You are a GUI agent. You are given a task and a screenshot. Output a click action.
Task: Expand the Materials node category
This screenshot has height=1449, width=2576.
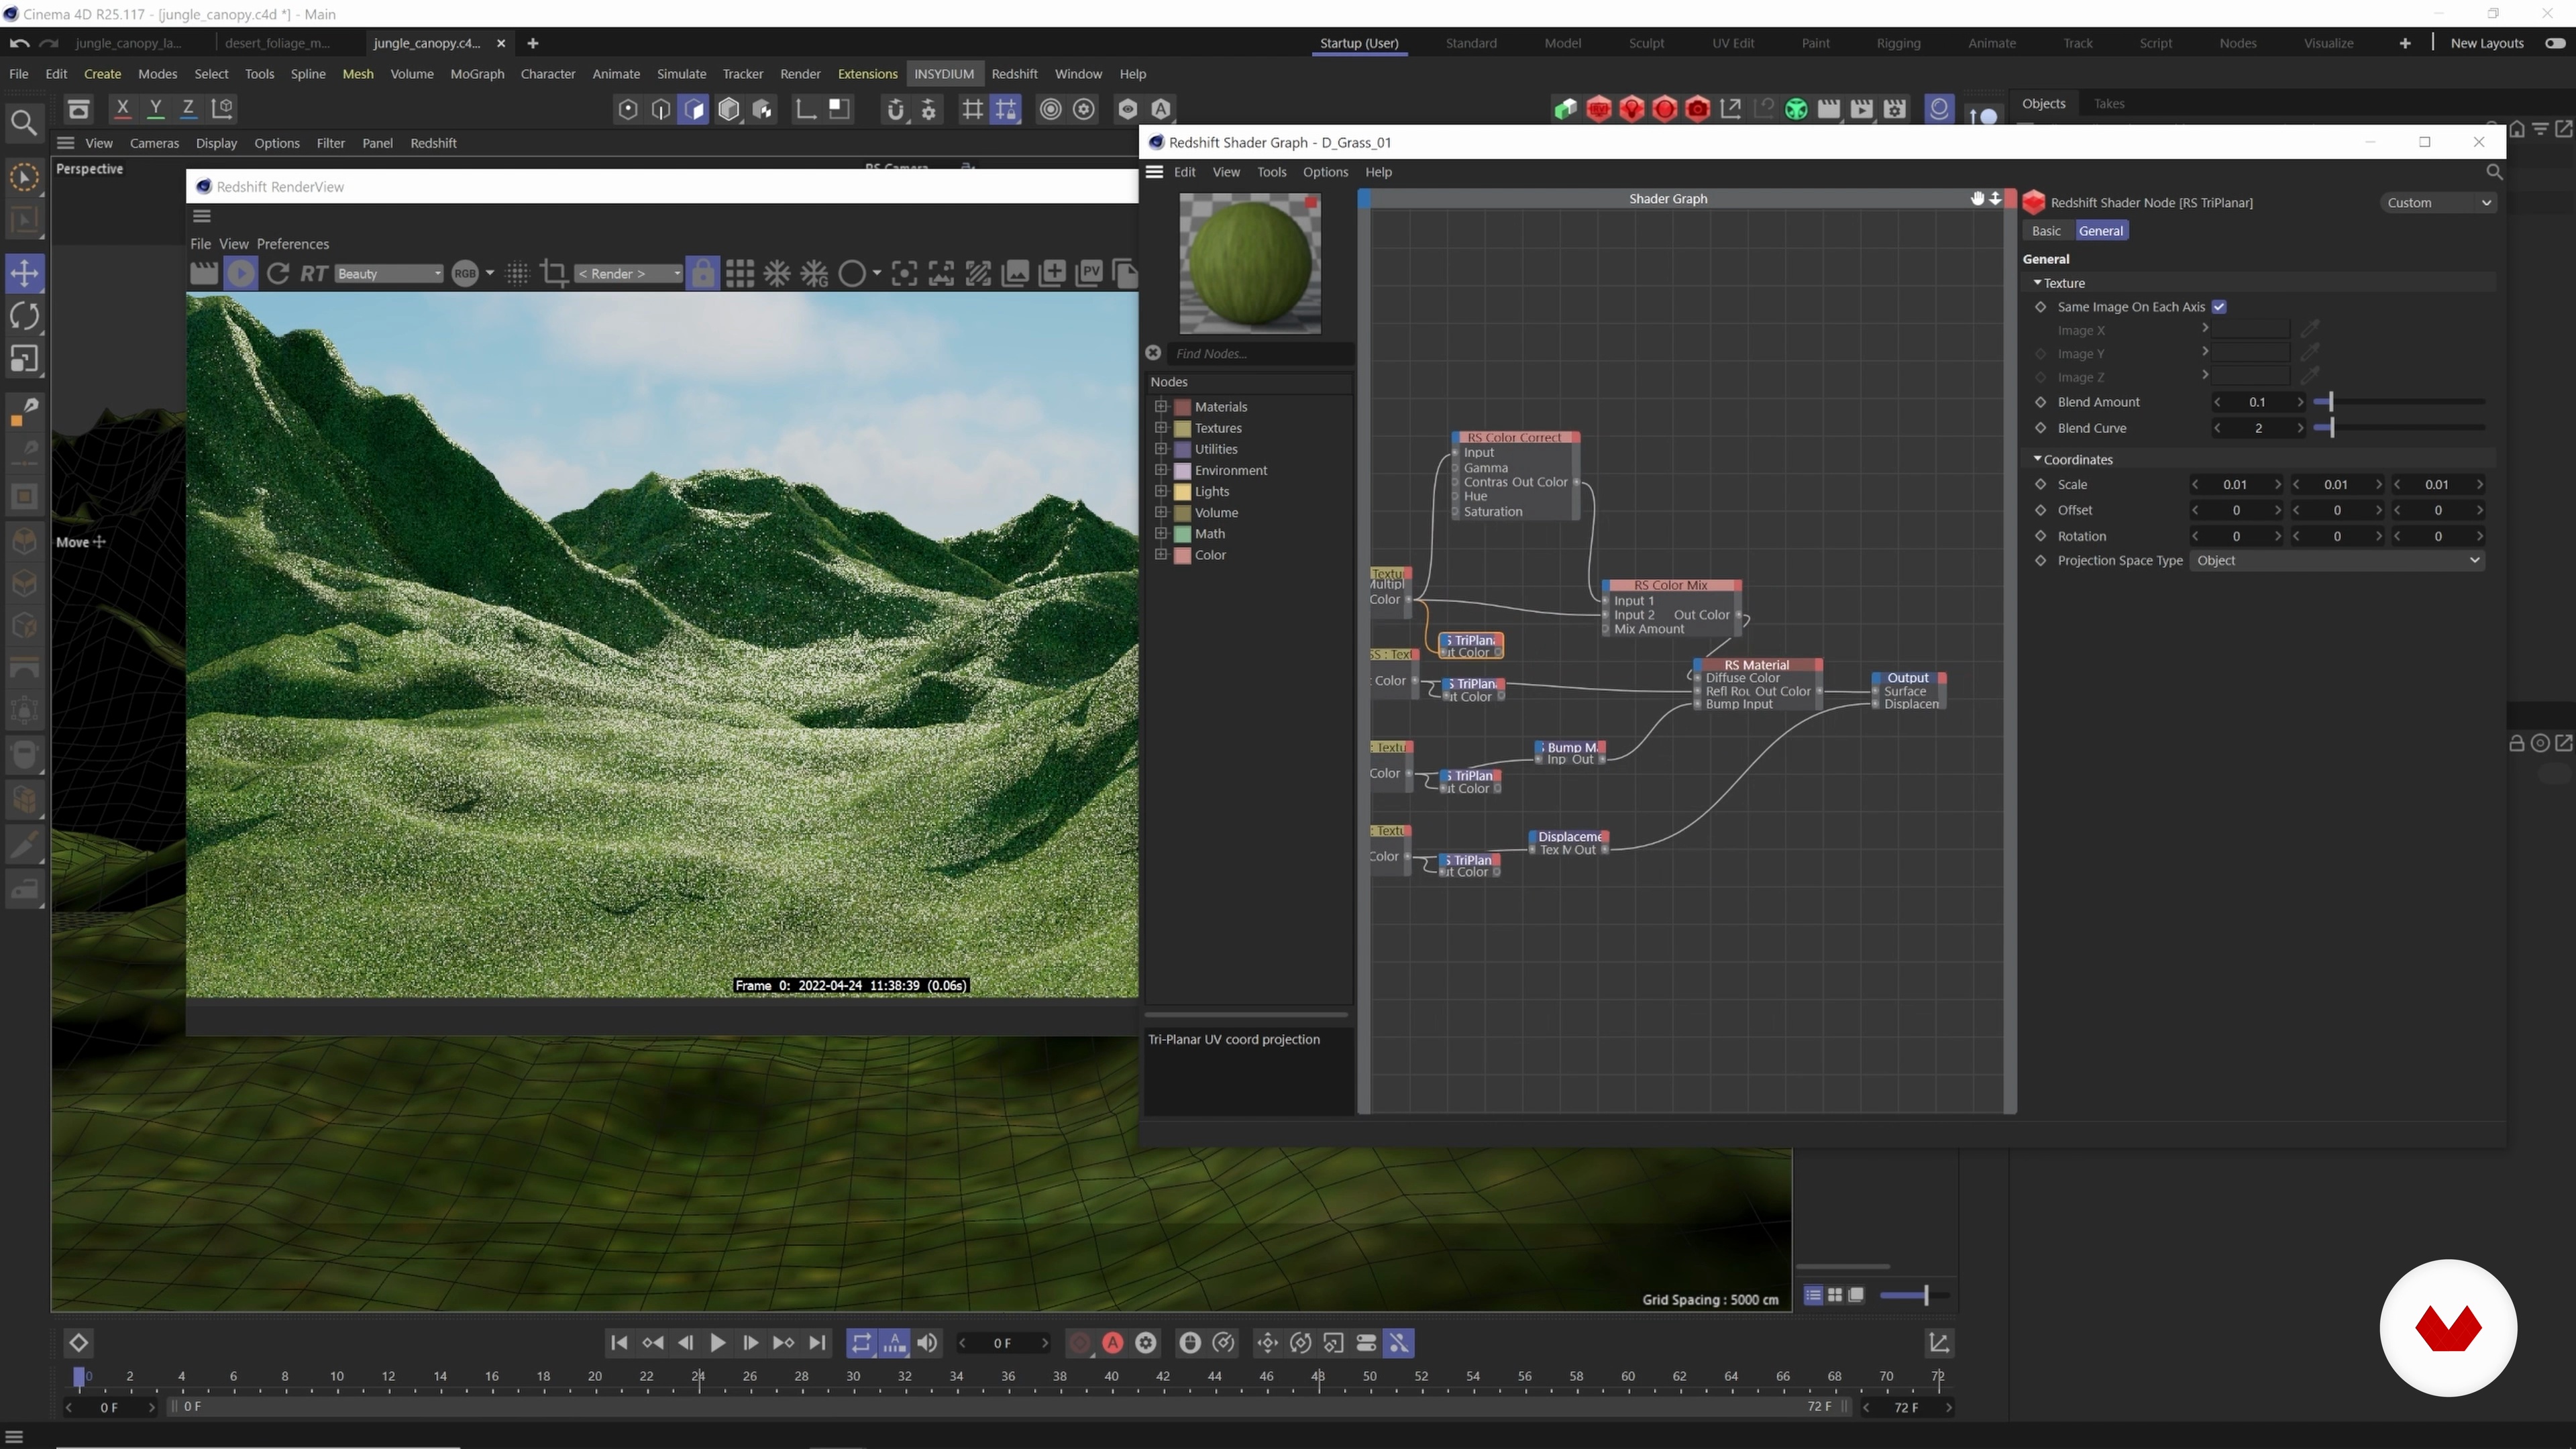click(1161, 406)
